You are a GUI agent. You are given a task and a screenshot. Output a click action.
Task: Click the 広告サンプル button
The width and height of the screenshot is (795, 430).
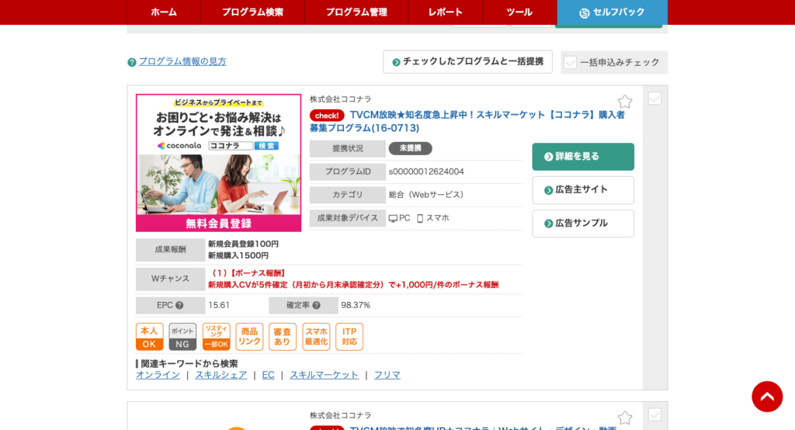pos(583,224)
